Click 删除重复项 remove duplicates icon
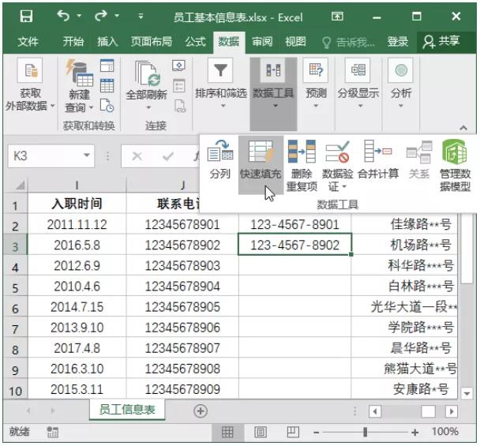The image size is (480, 446). (302, 165)
